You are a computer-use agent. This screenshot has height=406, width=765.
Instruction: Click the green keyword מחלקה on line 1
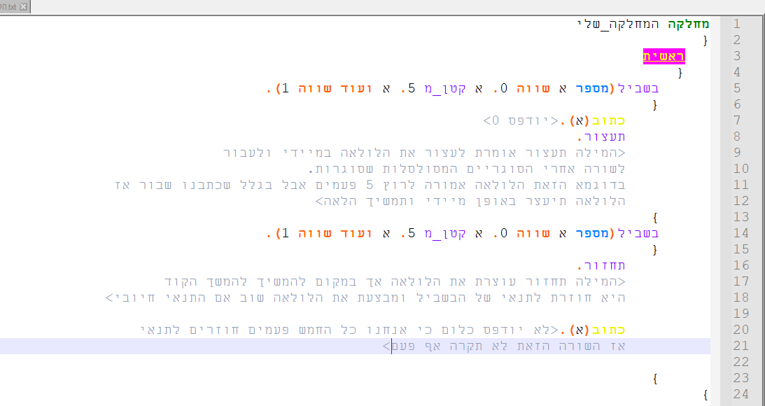coord(689,24)
